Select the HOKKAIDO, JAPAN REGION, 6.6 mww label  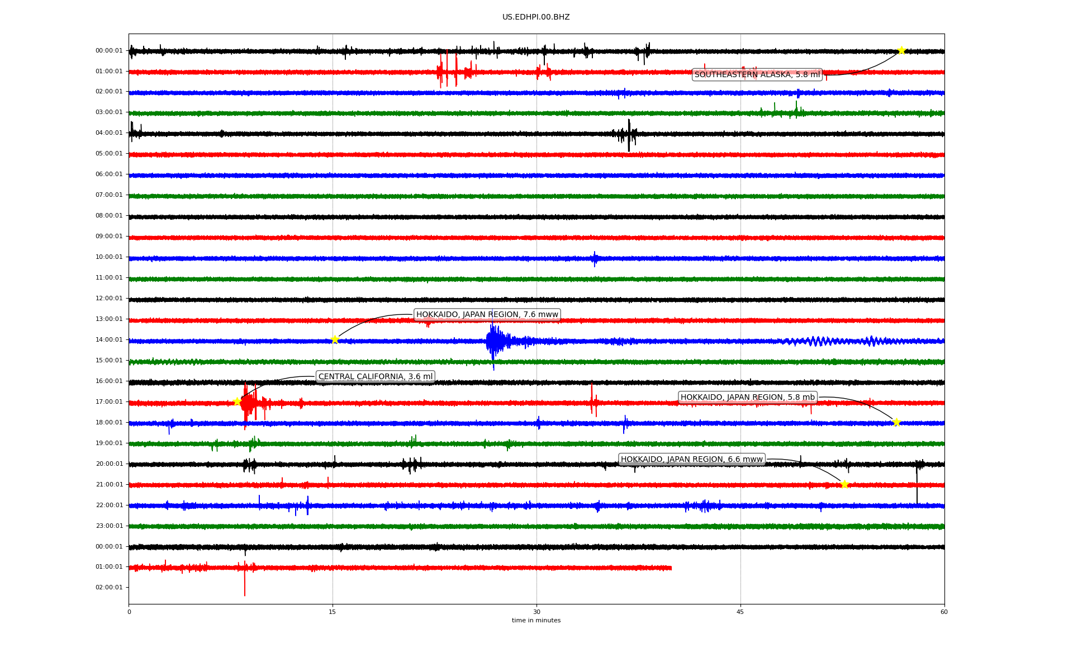[x=691, y=459]
